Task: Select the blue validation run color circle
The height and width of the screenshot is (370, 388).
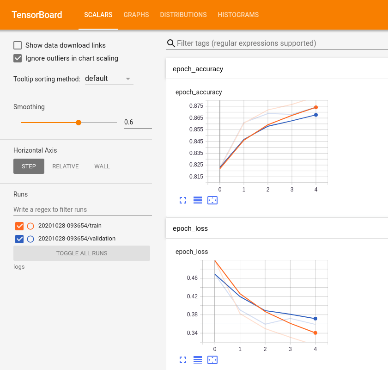Action: [30, 239]
